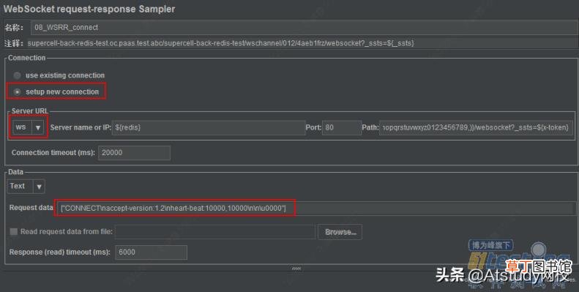This screenshot has width=579, height=292.
Task: Enable 'Read request data from file' checkbox
Action: click(14, 231)
